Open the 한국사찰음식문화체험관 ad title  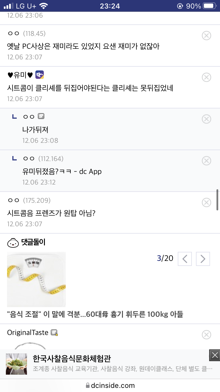(x=72, y=359)
